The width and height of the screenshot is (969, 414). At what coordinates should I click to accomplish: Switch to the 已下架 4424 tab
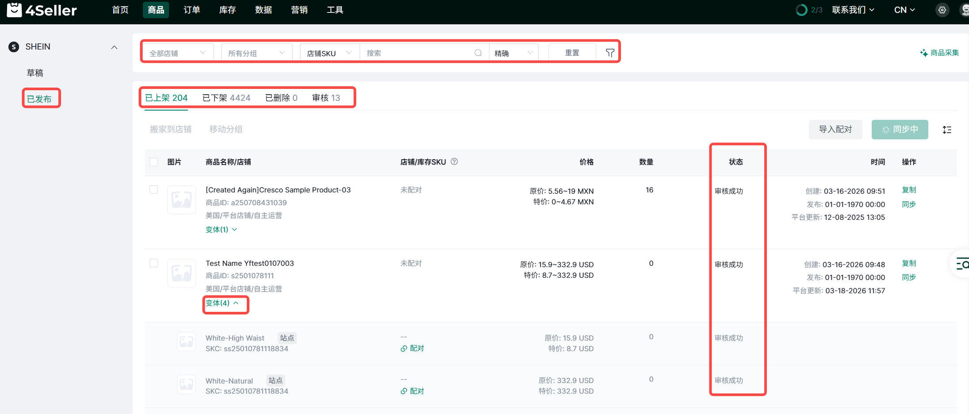click(226, 98)
